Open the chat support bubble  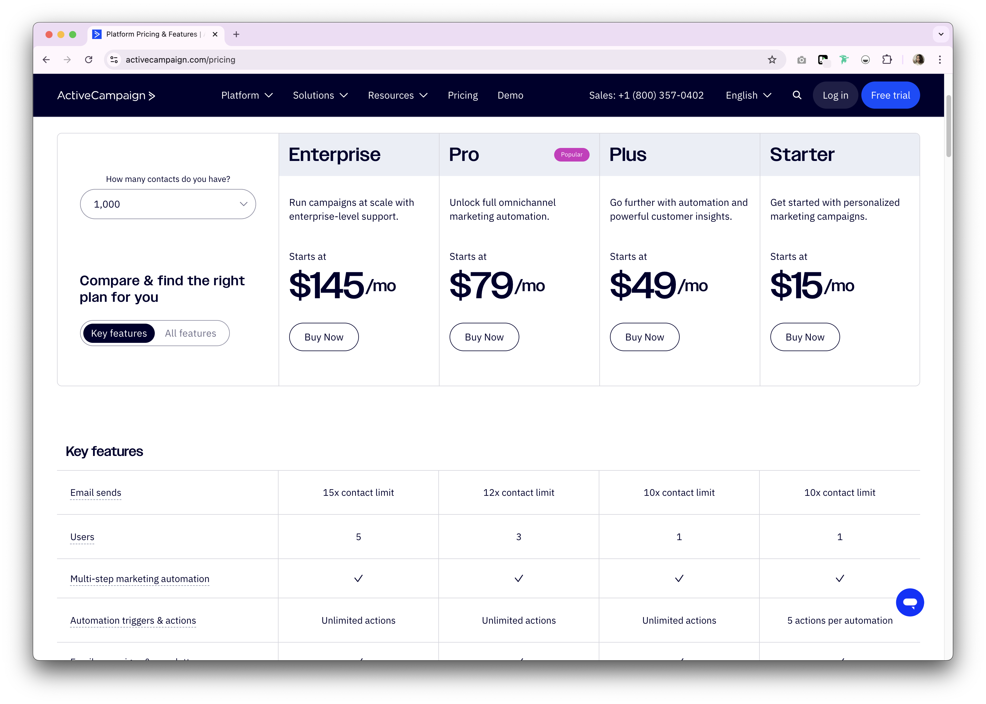pos(910,602)
